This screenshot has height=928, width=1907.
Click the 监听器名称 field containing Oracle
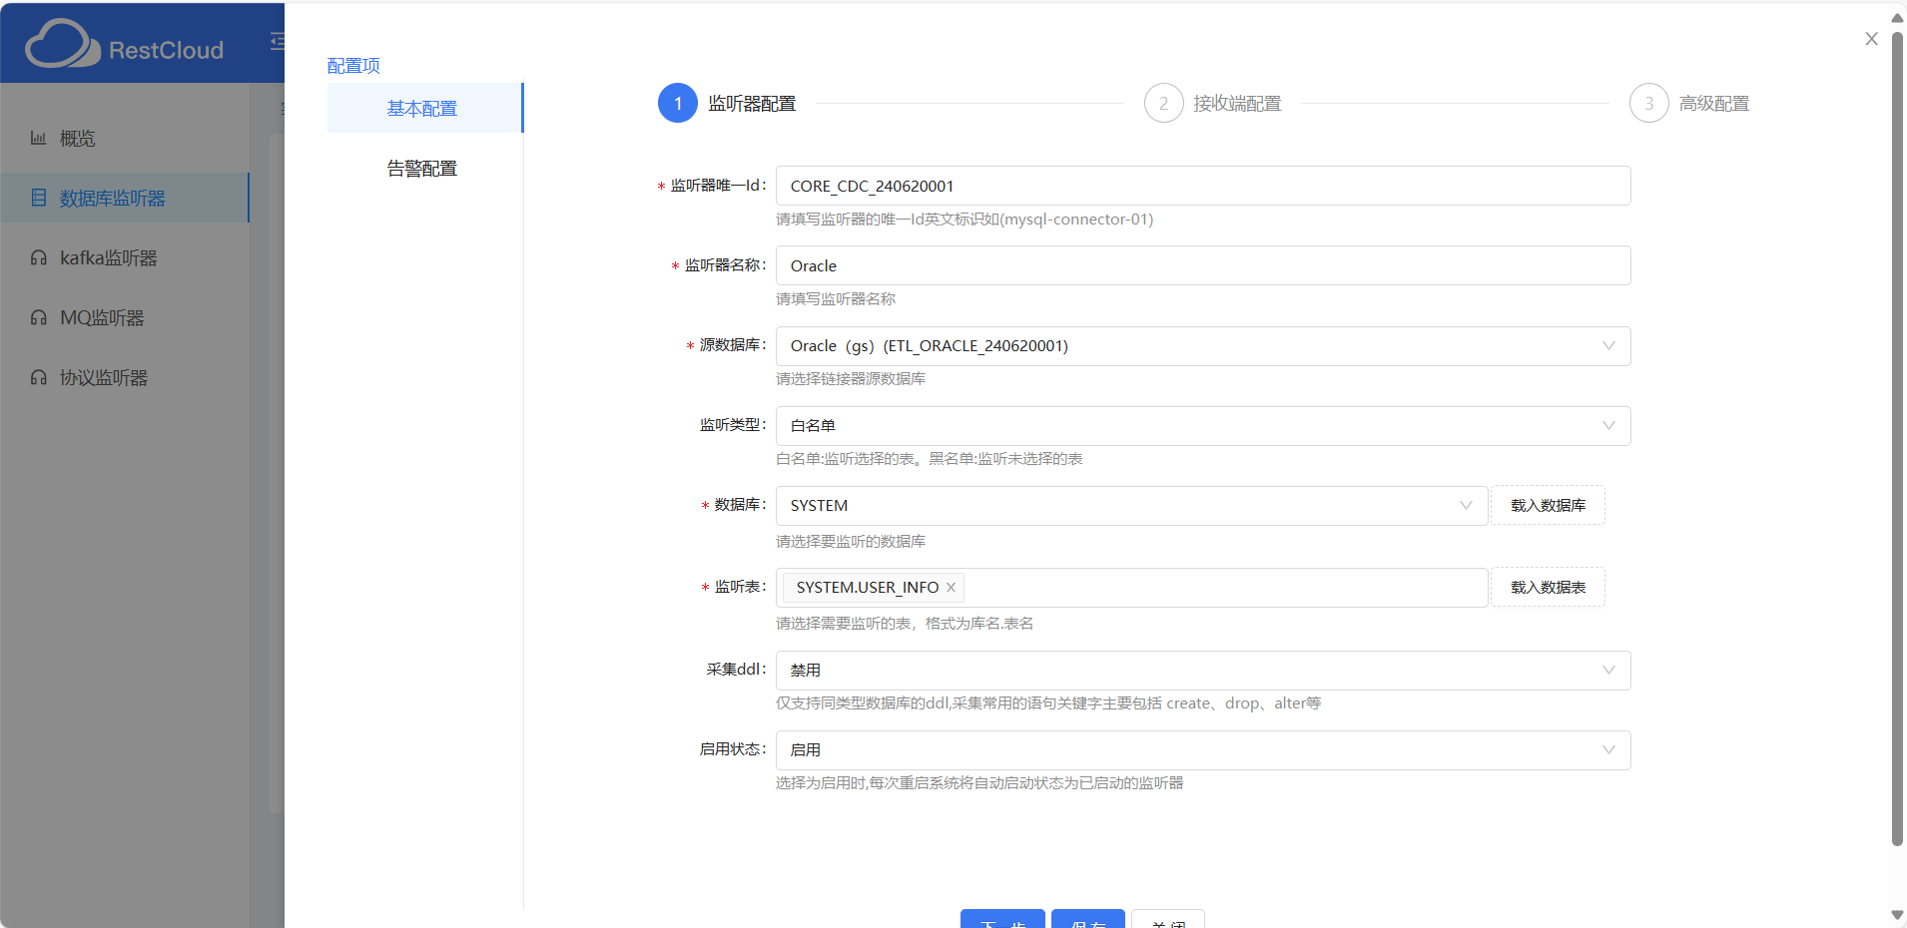tap(1203, 265)
